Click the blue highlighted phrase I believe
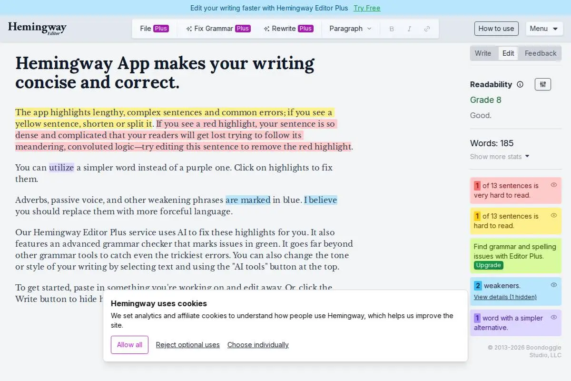 321,200
